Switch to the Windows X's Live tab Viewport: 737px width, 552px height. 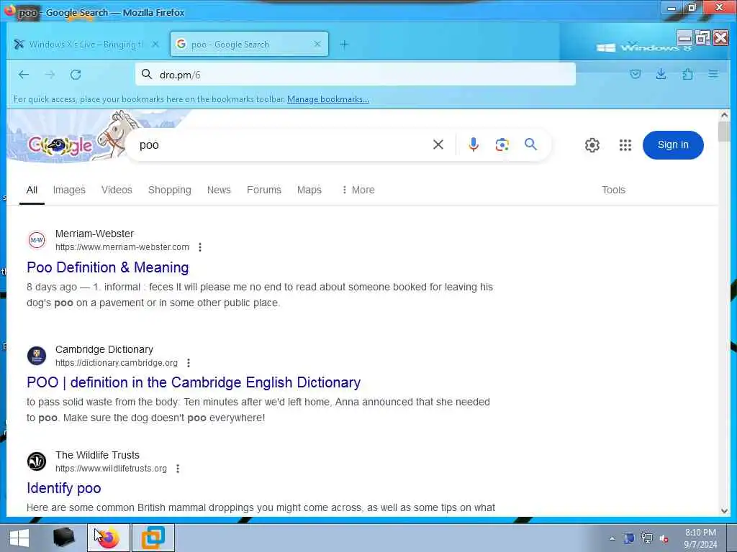pyautogui.click(x=86, y=44)
